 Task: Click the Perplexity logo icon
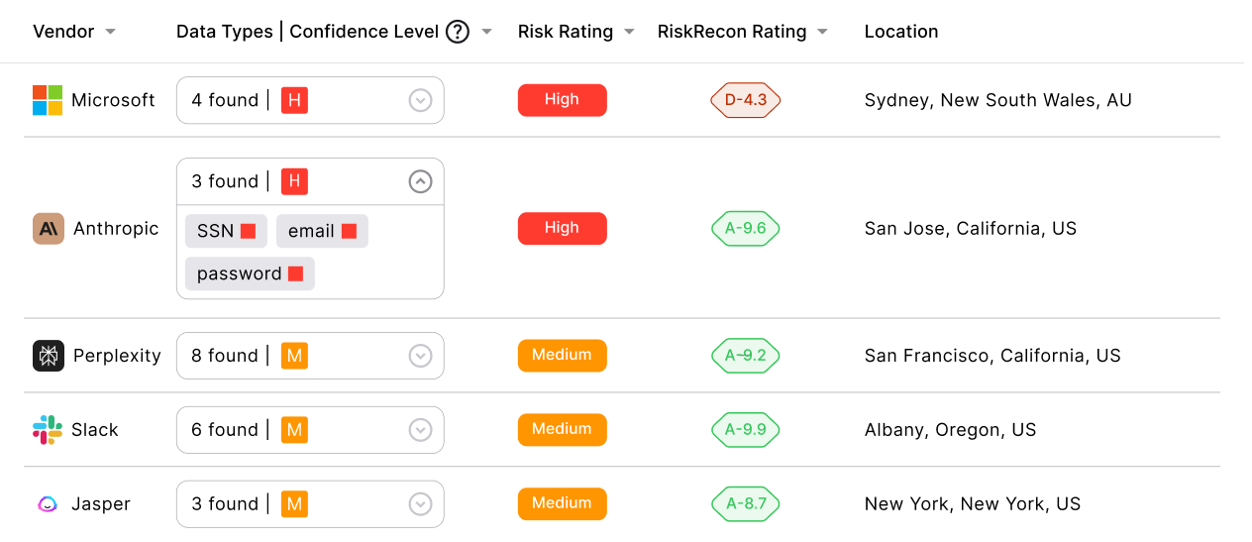49,356
